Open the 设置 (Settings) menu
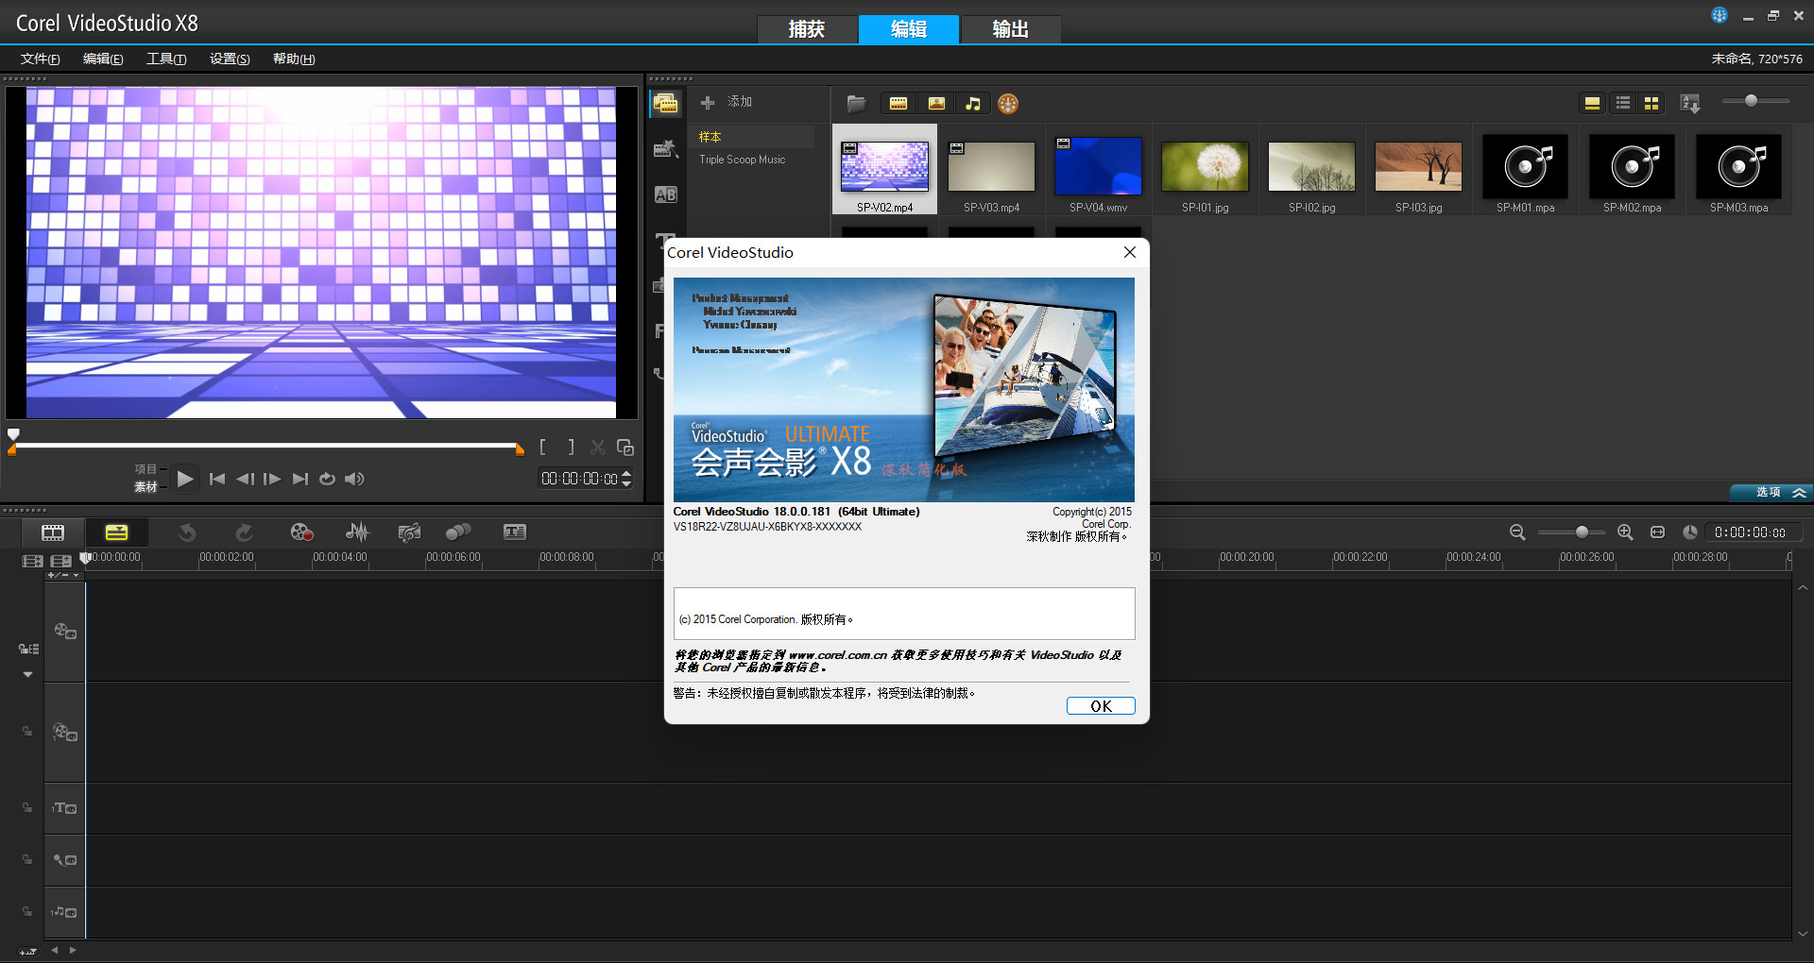This screenshot has height=963, width=1814. pos(230,59)
